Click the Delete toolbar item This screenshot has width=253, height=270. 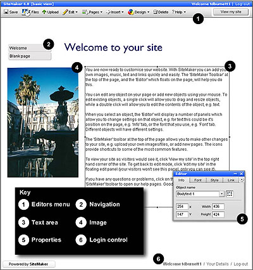click(161, 12)
